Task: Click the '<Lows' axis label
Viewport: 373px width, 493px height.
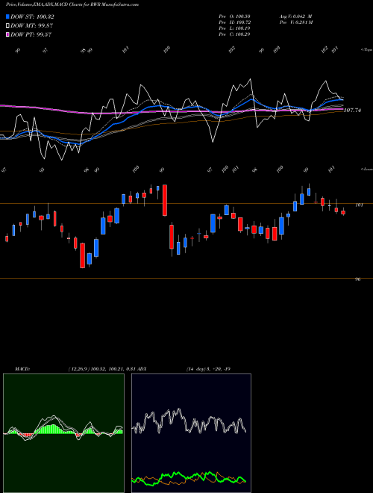Action: pyautogui.click(x=366, y=169)
